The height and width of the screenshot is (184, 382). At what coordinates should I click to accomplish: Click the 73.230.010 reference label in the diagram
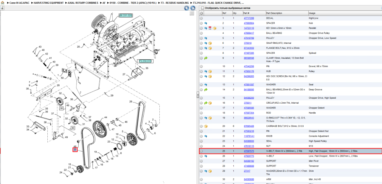(145, 61)
